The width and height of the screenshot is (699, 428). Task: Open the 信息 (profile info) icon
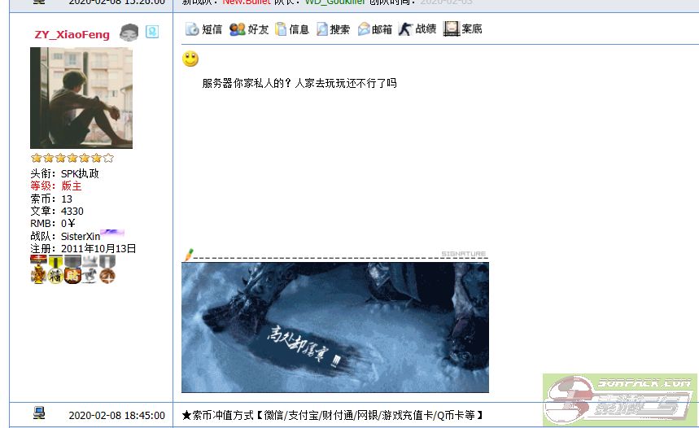point(291,29)
